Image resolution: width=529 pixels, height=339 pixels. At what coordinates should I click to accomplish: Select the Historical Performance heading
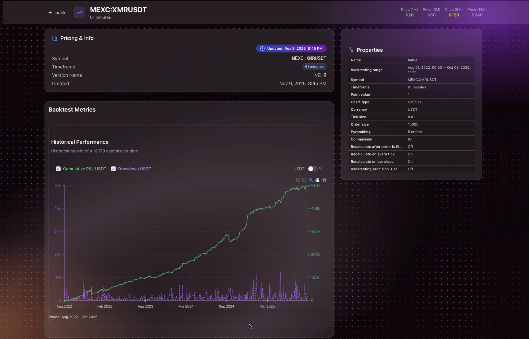coord(79,142)
